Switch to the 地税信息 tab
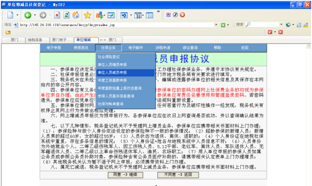This screenshot has height=186, width=312. point(37,40)
